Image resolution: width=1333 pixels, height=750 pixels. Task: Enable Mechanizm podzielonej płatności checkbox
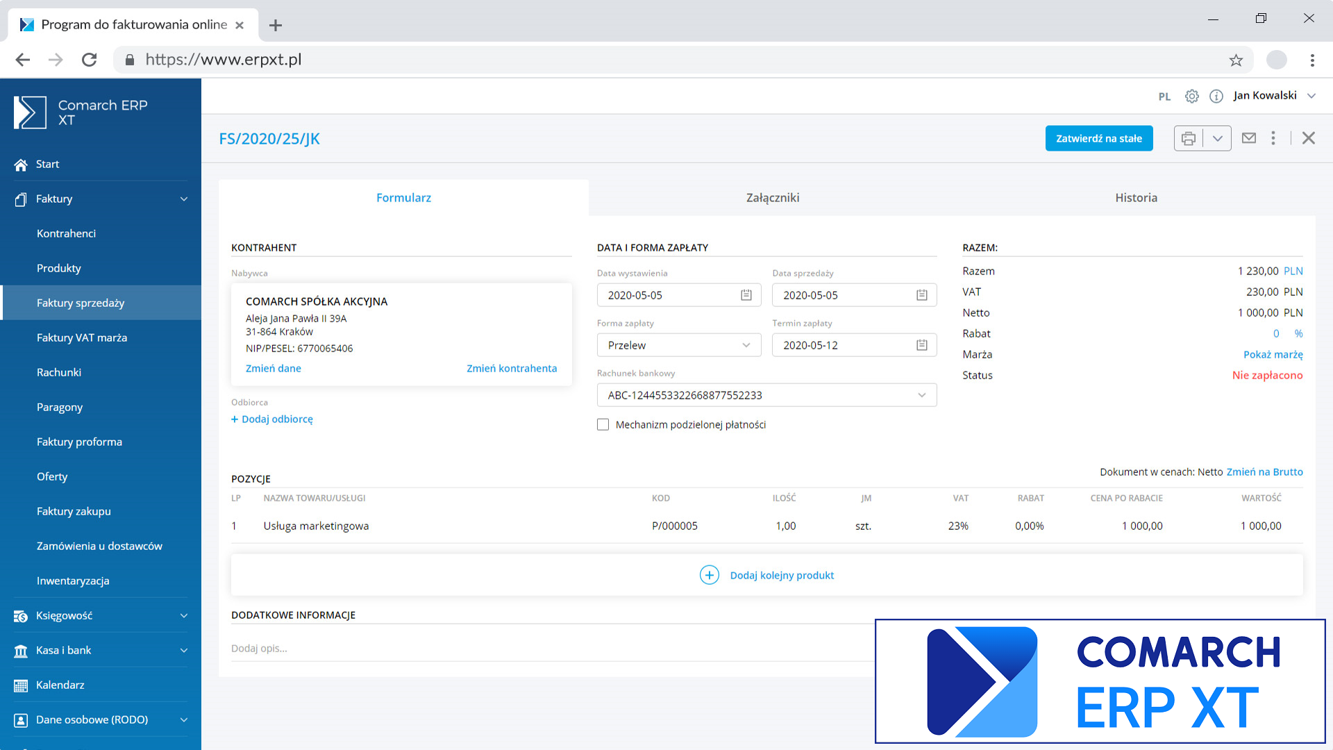pyautogui.click(x=603, y=424)
